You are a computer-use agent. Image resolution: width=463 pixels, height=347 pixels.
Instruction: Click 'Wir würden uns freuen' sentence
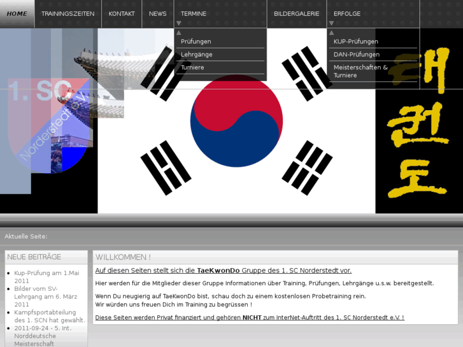tap(174, 304)
